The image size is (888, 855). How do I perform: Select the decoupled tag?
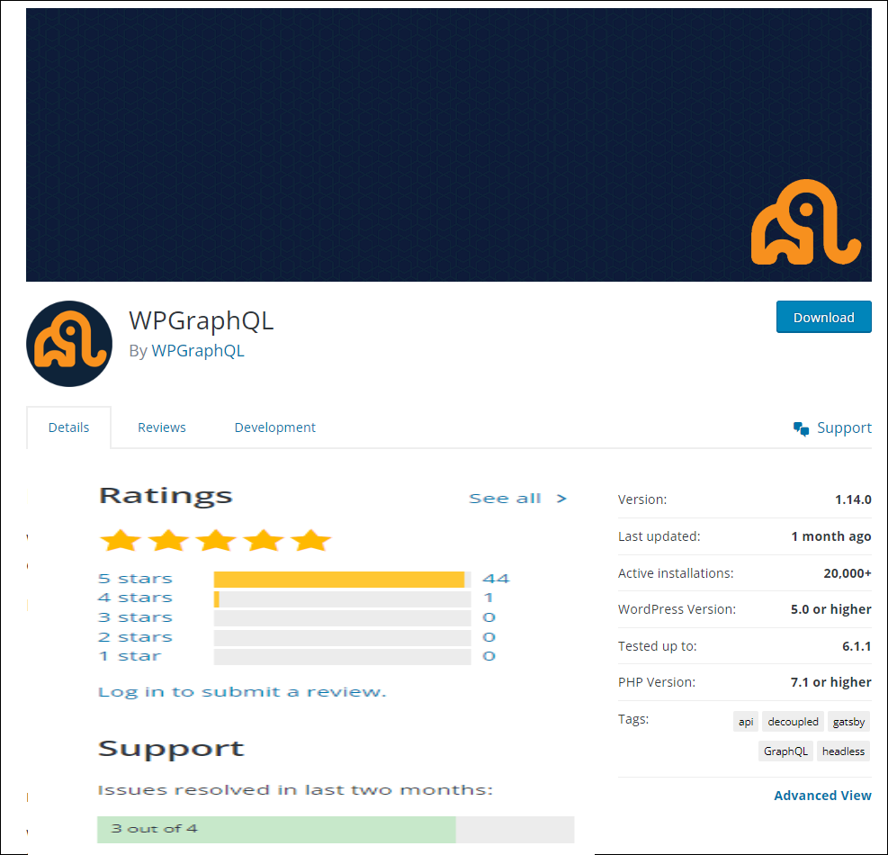point(793,721)
